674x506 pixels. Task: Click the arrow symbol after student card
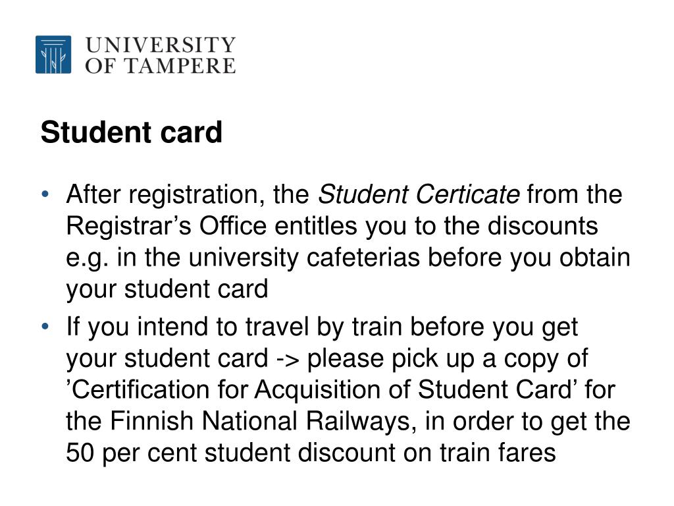[x=288, y=359]
